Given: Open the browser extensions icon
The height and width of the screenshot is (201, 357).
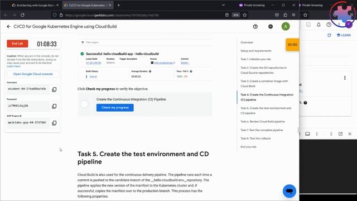Looking at the screenshot, I should [x=285, y=15].
